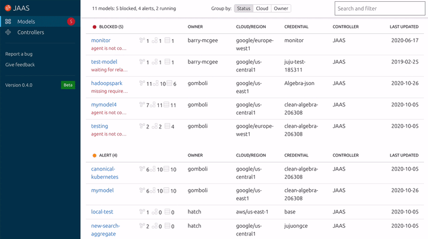Click the '2020-06-17' last updated date
Screen dimensions: 428x239
point(405,40)
